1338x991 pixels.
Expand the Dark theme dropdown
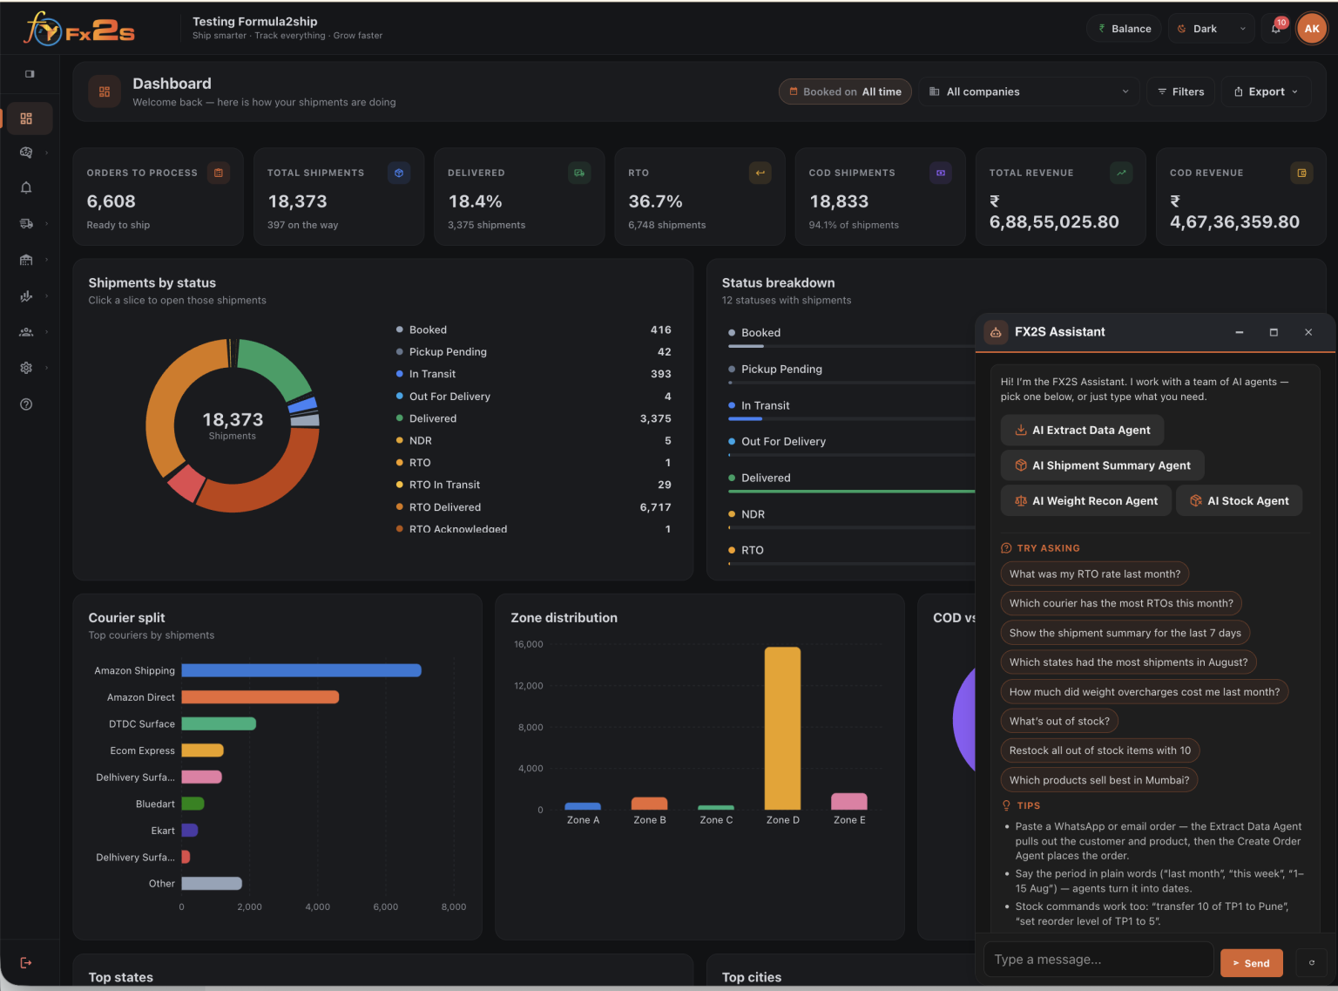coord(1212,29)
